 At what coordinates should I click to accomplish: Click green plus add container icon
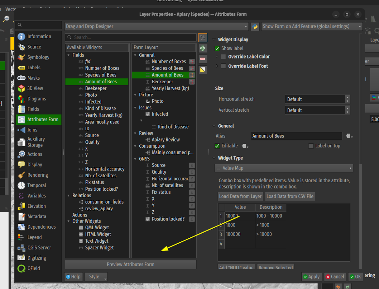(x=203, y=48)
